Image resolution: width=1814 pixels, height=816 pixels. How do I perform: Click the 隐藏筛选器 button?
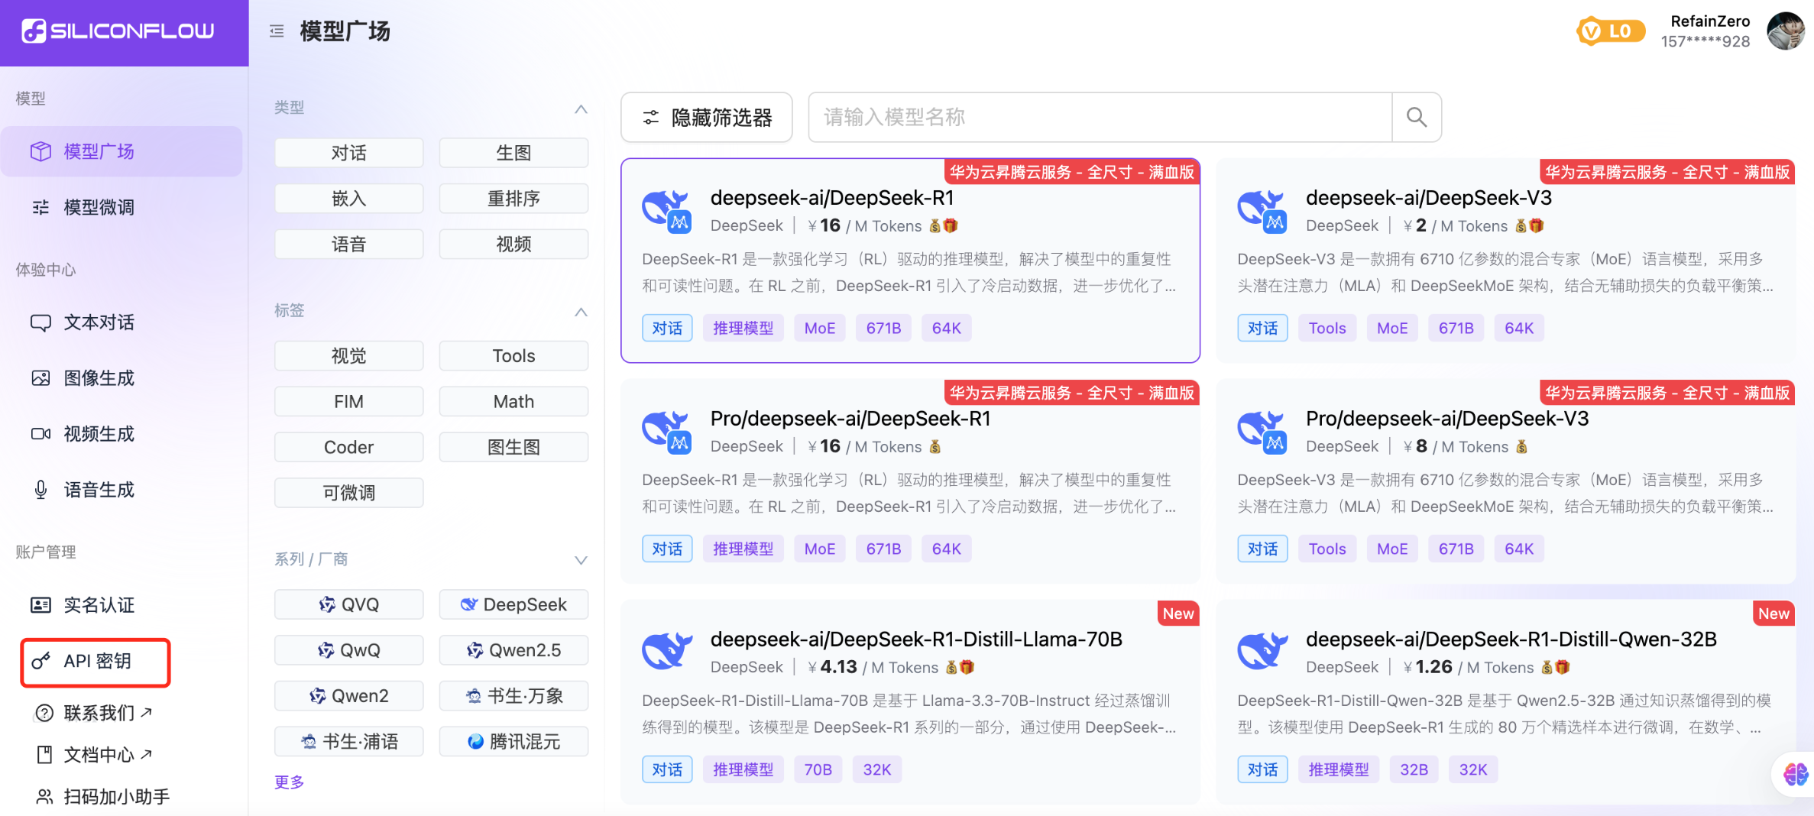[x=707, y=117]
